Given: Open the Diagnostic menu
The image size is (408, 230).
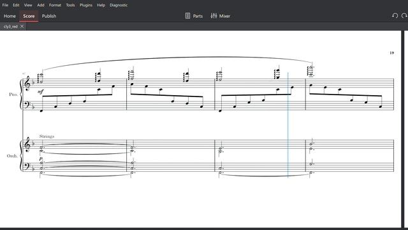Looking at the screenshot, I should pos(119,5).
